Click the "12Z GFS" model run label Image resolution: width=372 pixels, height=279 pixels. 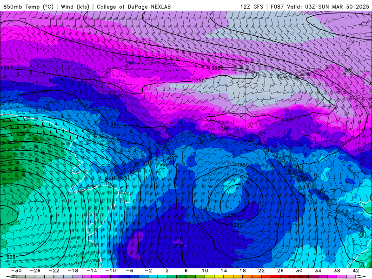(x=252, y=7)
